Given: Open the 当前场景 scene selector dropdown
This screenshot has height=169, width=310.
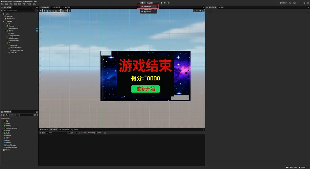Looking at the screenshot, I should click(x=153, y=3).
